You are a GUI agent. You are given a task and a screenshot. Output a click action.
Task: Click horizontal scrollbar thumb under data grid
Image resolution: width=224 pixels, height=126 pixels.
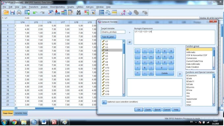pos(44,108)
